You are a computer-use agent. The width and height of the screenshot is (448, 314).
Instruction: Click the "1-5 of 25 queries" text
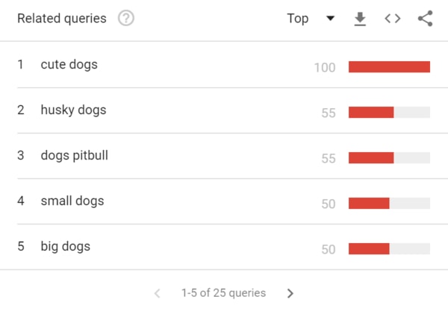223,293
